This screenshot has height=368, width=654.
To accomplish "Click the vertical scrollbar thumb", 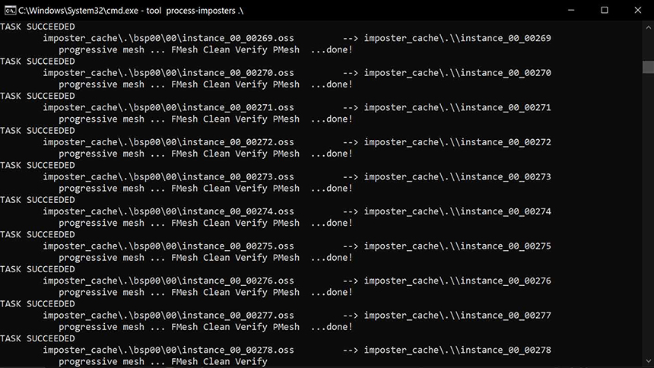I will [648, 67].
